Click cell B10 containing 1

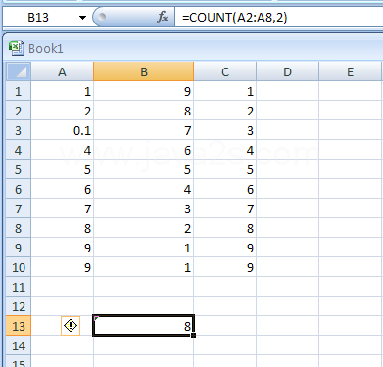pyautogui.click(x=144, y=267)
